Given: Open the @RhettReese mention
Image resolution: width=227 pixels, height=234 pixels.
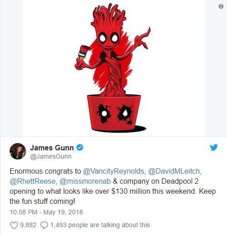Looking at the screenshot, I should point(32,181).
